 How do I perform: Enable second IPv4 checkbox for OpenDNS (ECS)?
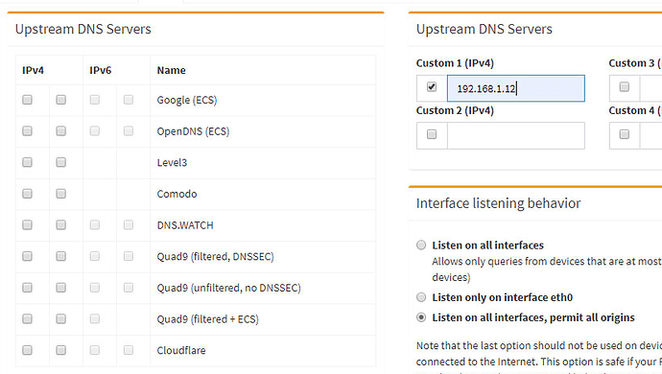(60, 130)
